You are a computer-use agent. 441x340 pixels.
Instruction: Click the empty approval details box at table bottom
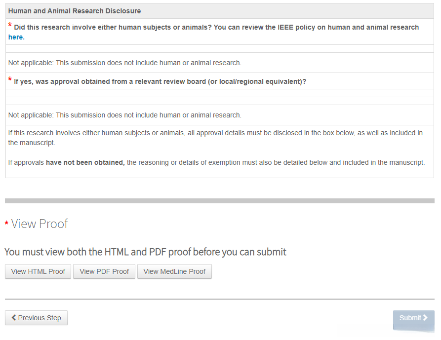click(219, 174)
